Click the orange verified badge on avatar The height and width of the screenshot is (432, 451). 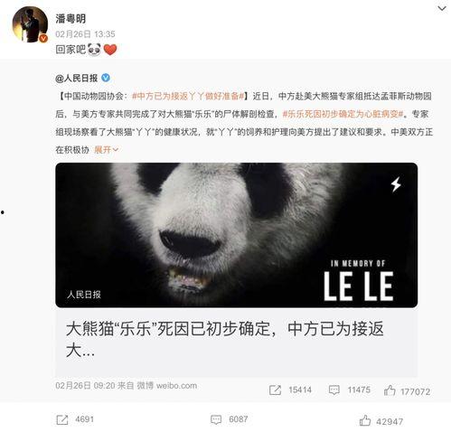[x=43, y=38]
